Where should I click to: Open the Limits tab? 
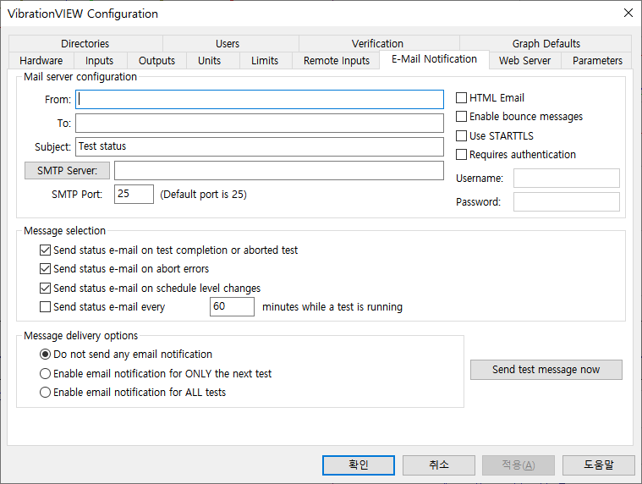265,61
